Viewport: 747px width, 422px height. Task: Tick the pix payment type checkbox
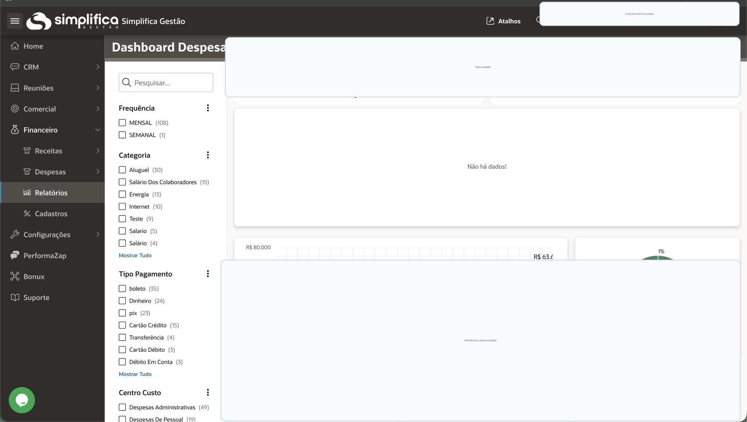122,313
